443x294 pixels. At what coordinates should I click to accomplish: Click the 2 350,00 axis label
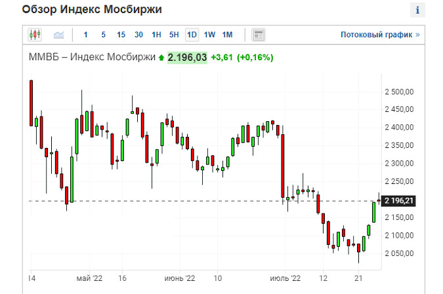click(x=399, y=145)
